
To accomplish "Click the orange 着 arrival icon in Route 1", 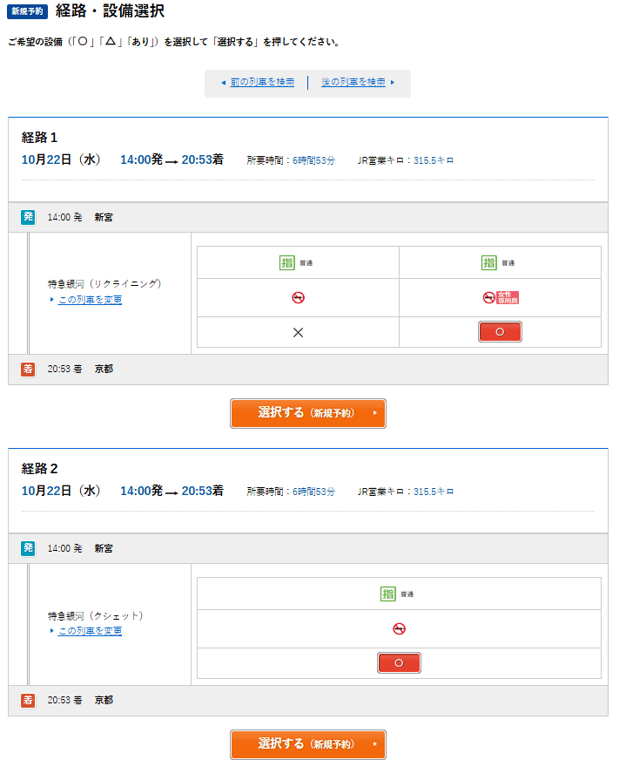I will click(x=28, y=370).
